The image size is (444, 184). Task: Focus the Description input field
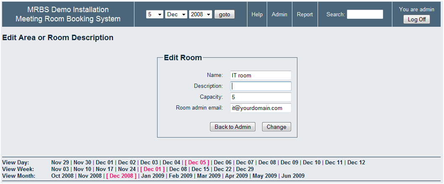click(x=260, y=86)
